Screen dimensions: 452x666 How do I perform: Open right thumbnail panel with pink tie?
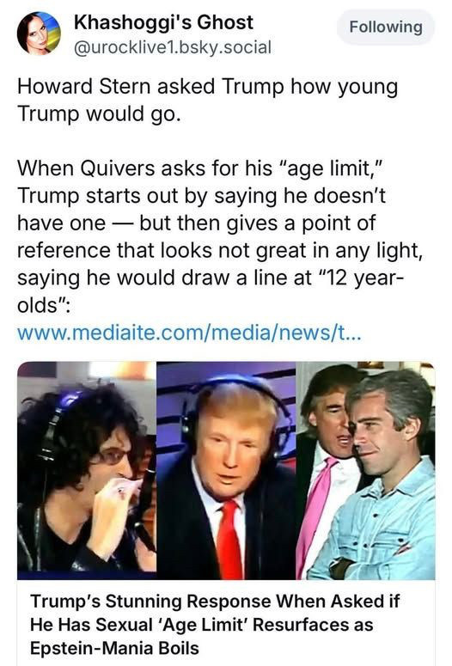(x=365, y=470)
